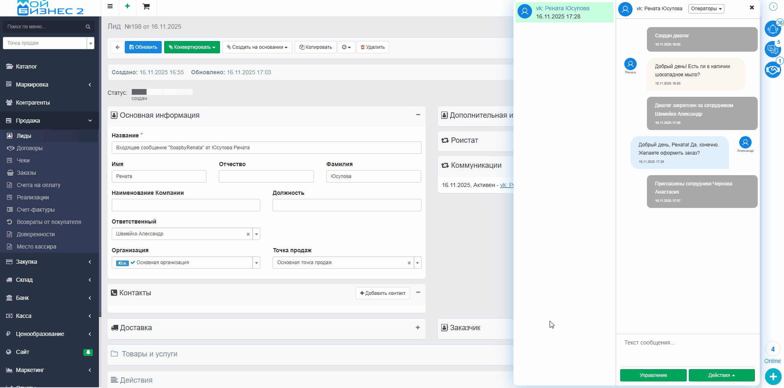
Task: Open the chat messages icon with badge 5
Action: (x=773, y=49)
